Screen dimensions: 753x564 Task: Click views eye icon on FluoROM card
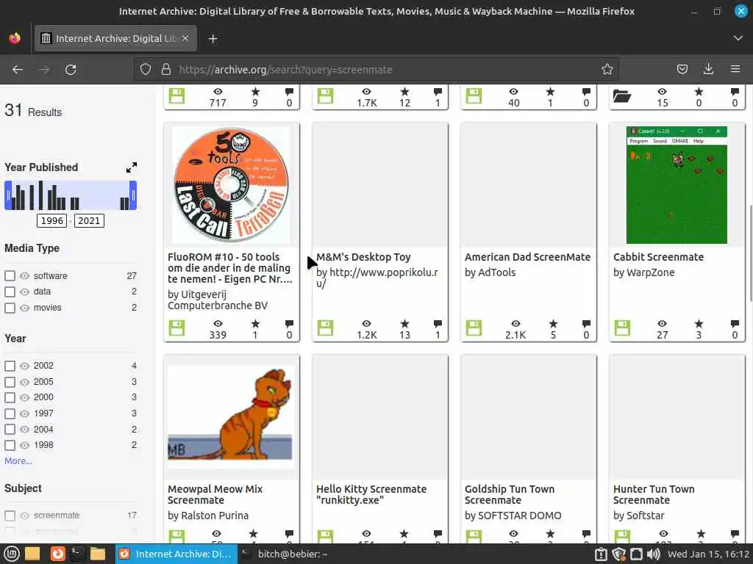tap(218, 324)
